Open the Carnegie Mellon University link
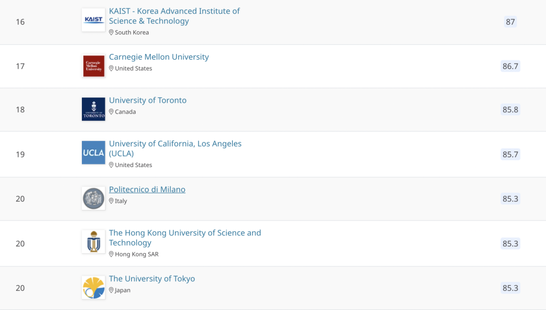 159,57
